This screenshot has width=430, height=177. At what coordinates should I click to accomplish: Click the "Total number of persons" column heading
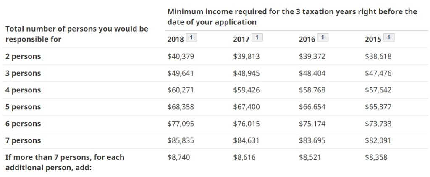coord(76,34)
